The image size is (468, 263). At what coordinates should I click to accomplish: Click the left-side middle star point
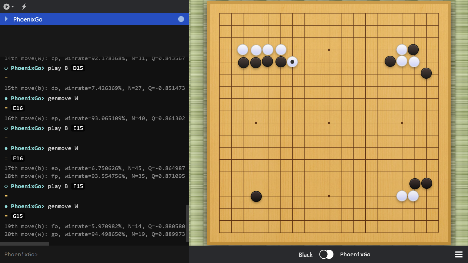256,123
